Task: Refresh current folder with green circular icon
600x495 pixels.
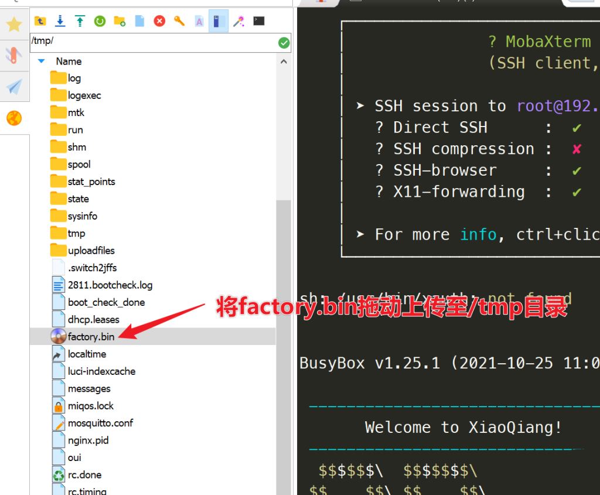Action: pos(100,21)
